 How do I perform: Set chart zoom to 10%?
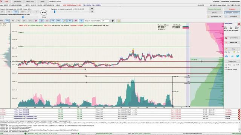pyautogui.click(x=7, y=21)
